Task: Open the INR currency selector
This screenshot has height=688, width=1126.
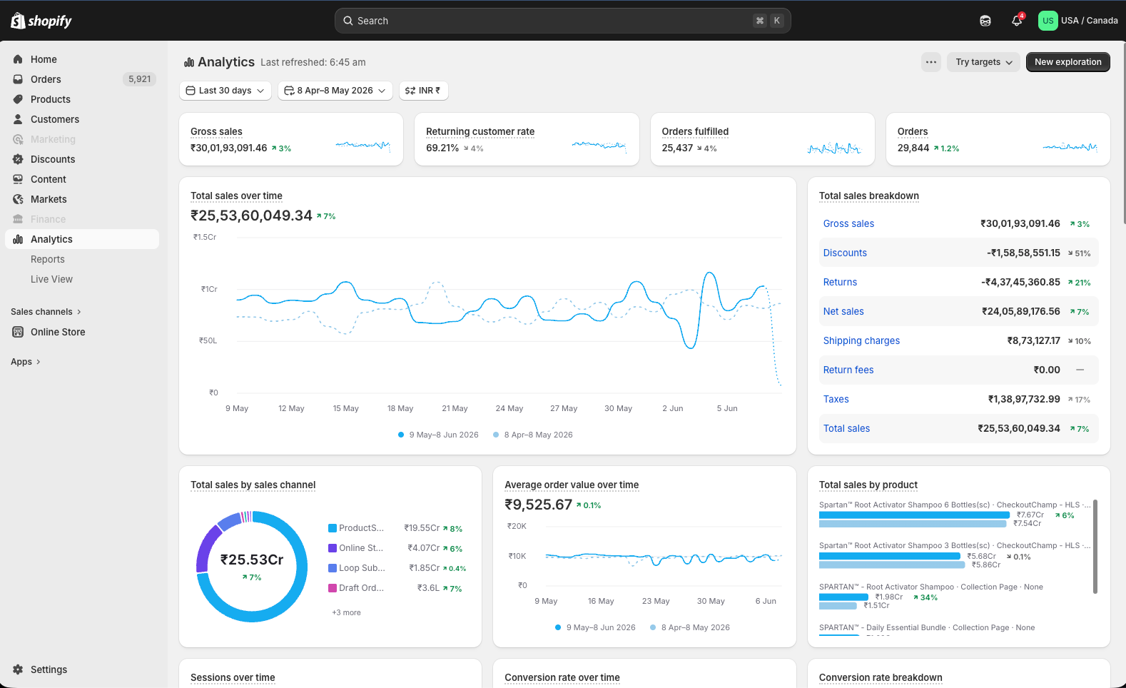Action: pyautogui.click(x=424, y=91)
